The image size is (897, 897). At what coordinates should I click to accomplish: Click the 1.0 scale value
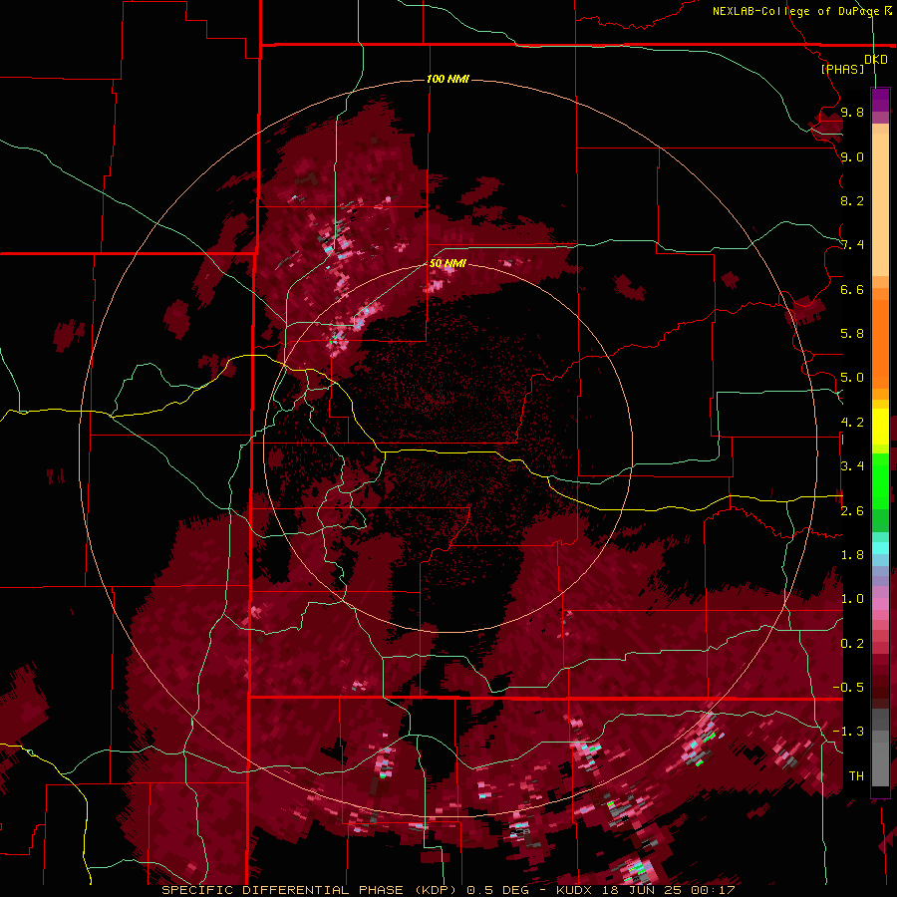(x=852, y=599)
